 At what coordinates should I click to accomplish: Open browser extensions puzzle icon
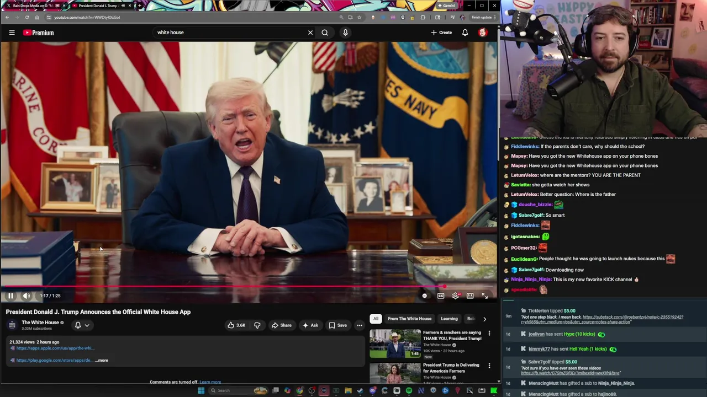[x=423, y=17]
